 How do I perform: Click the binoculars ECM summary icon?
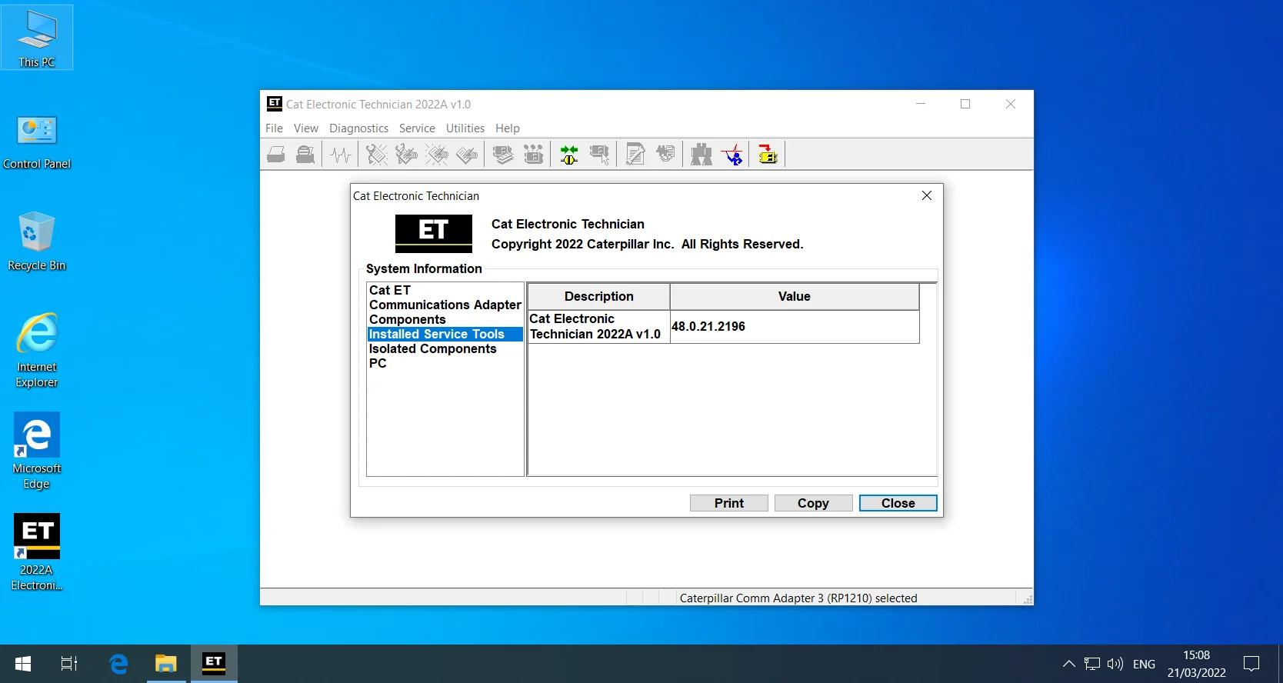701,155
